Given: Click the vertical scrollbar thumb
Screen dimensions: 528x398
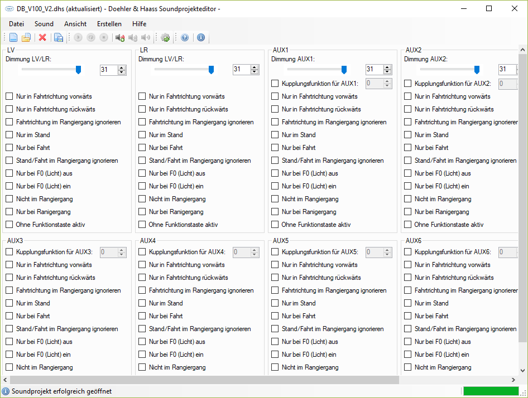Looking at the screenshot, I should (522, 197).
